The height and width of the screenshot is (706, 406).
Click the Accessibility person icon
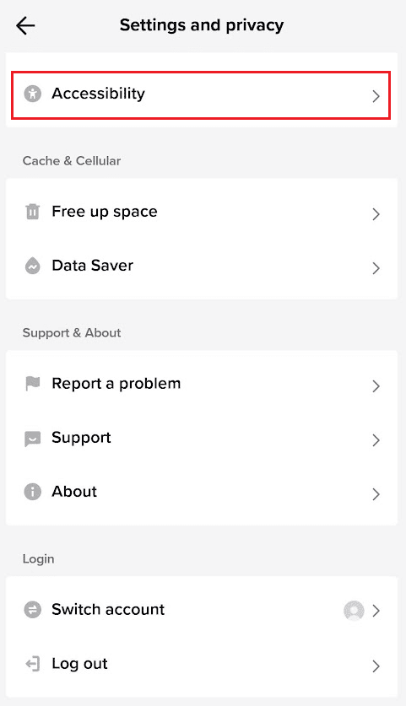pos(32,94)
